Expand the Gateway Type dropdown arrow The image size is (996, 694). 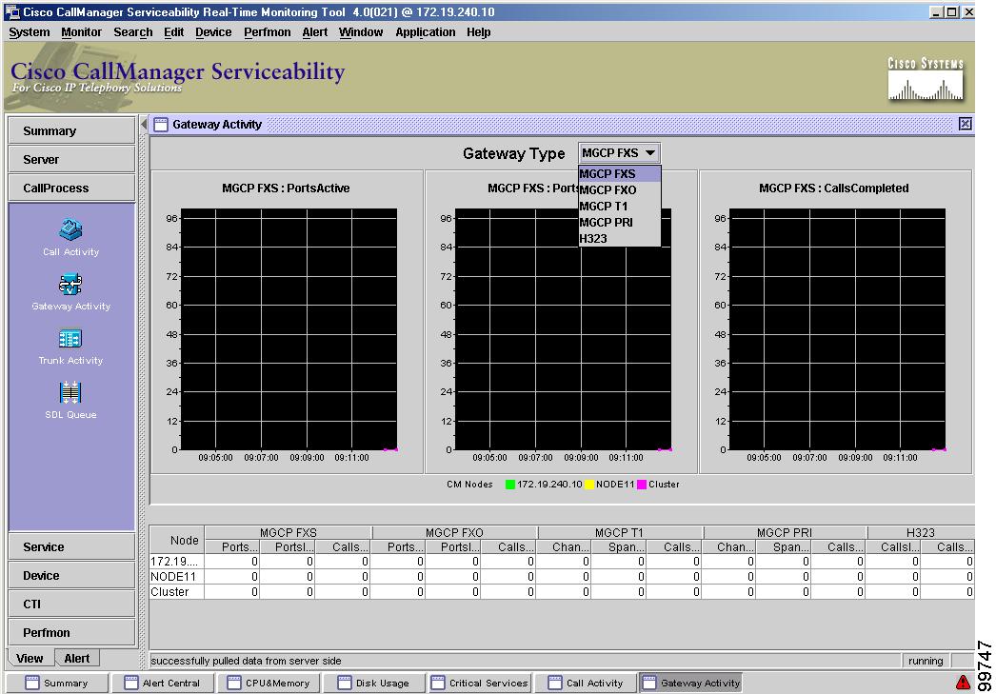pyautogui.click(x=649, y=153)
